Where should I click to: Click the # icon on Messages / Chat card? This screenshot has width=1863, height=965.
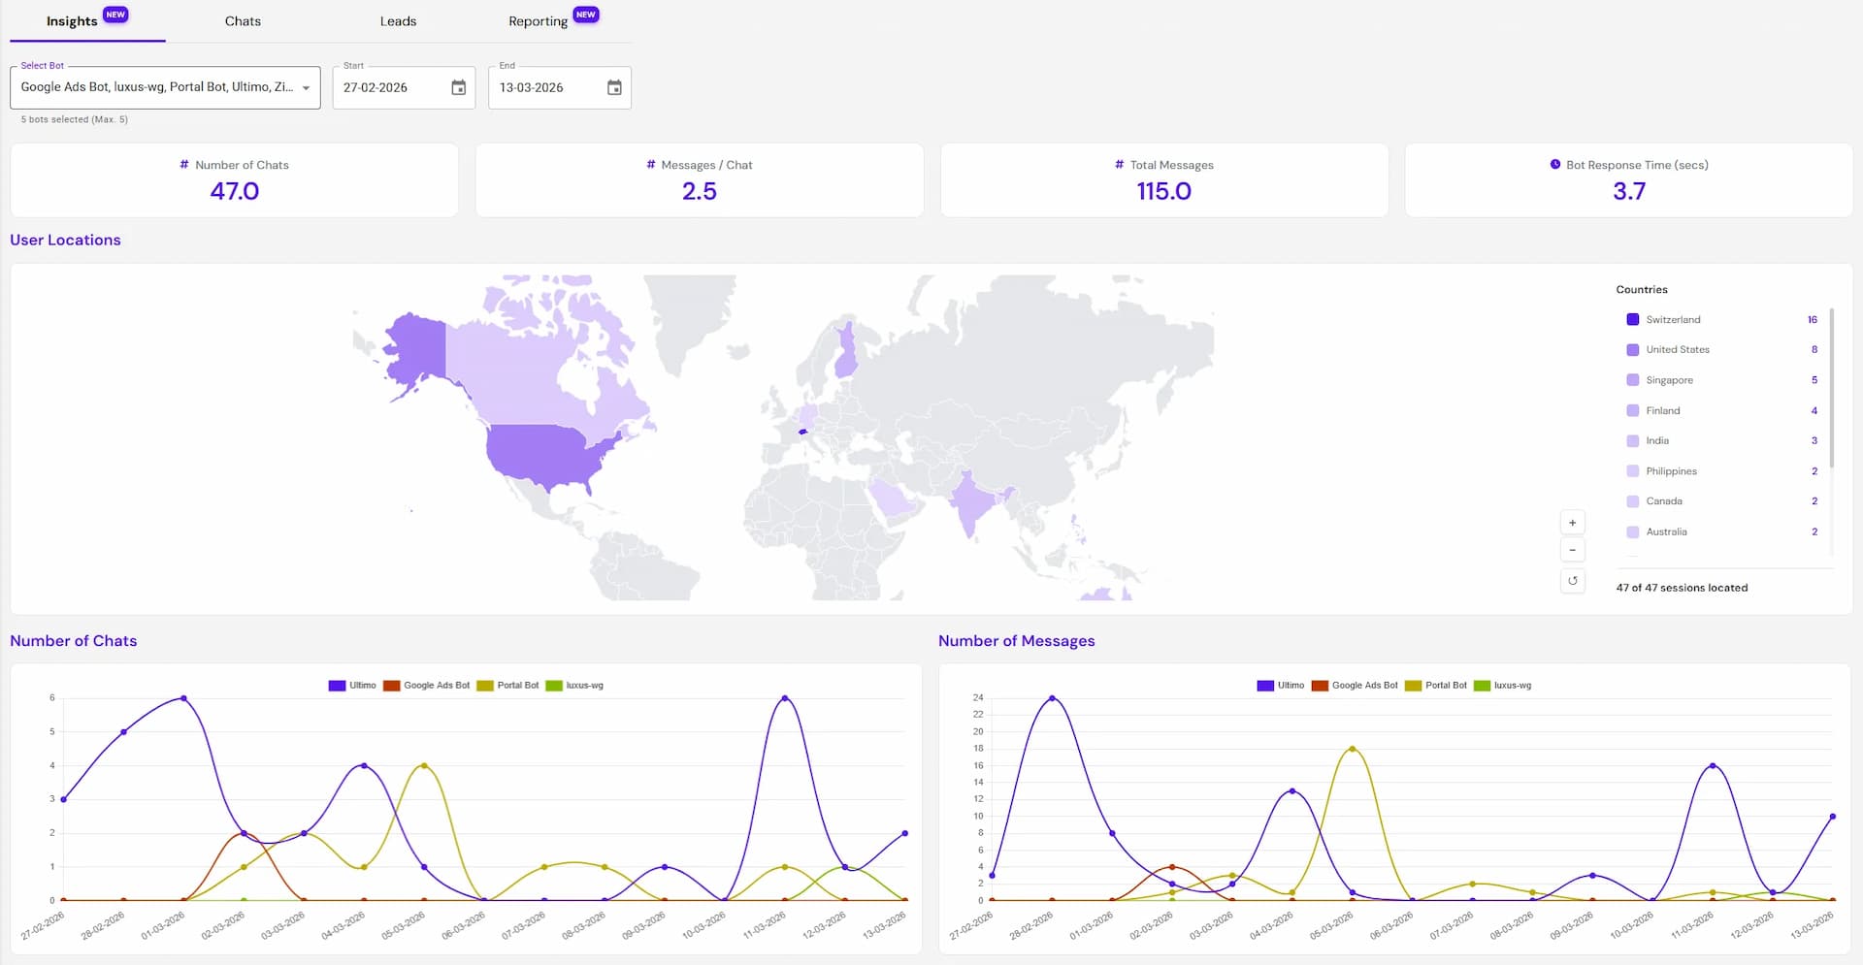(650, 165)
